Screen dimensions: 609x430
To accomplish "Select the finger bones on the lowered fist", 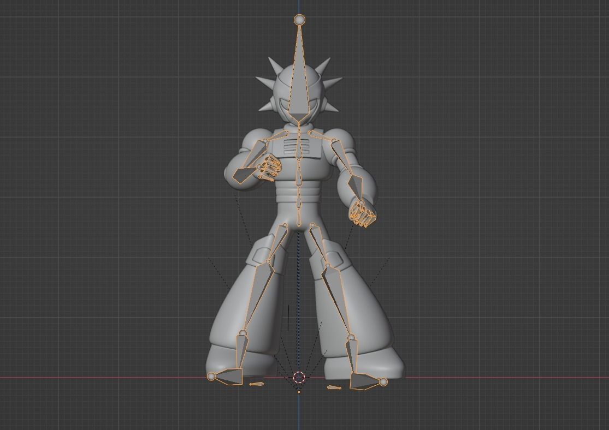I will [362, 216].
